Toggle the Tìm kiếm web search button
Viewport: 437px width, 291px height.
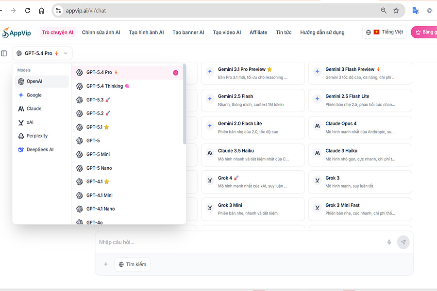(x=132, y=264)
